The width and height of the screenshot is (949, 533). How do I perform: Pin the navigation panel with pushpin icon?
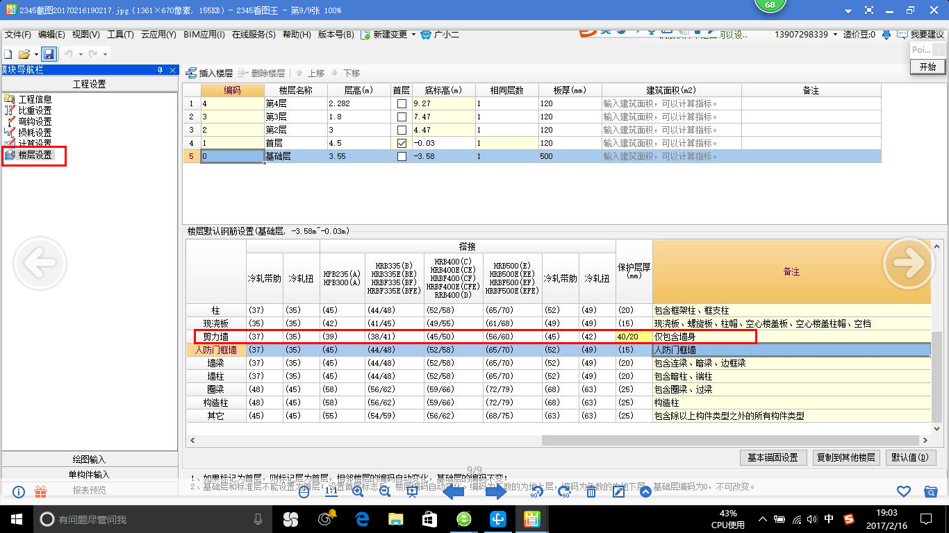160,70
